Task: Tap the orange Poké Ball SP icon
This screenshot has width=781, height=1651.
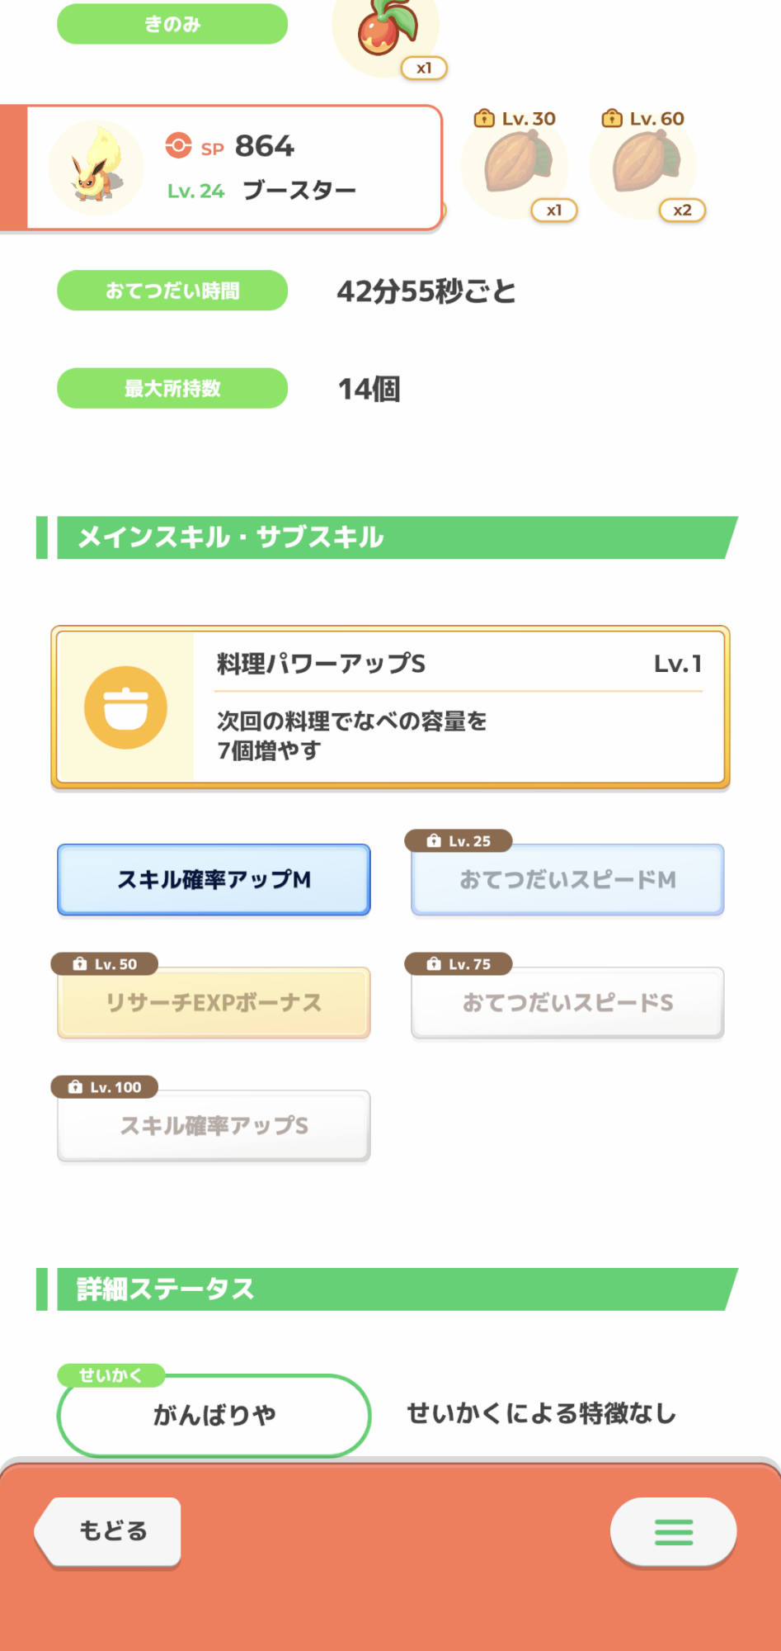Action: pyautogui.click(x=178, y=145)
